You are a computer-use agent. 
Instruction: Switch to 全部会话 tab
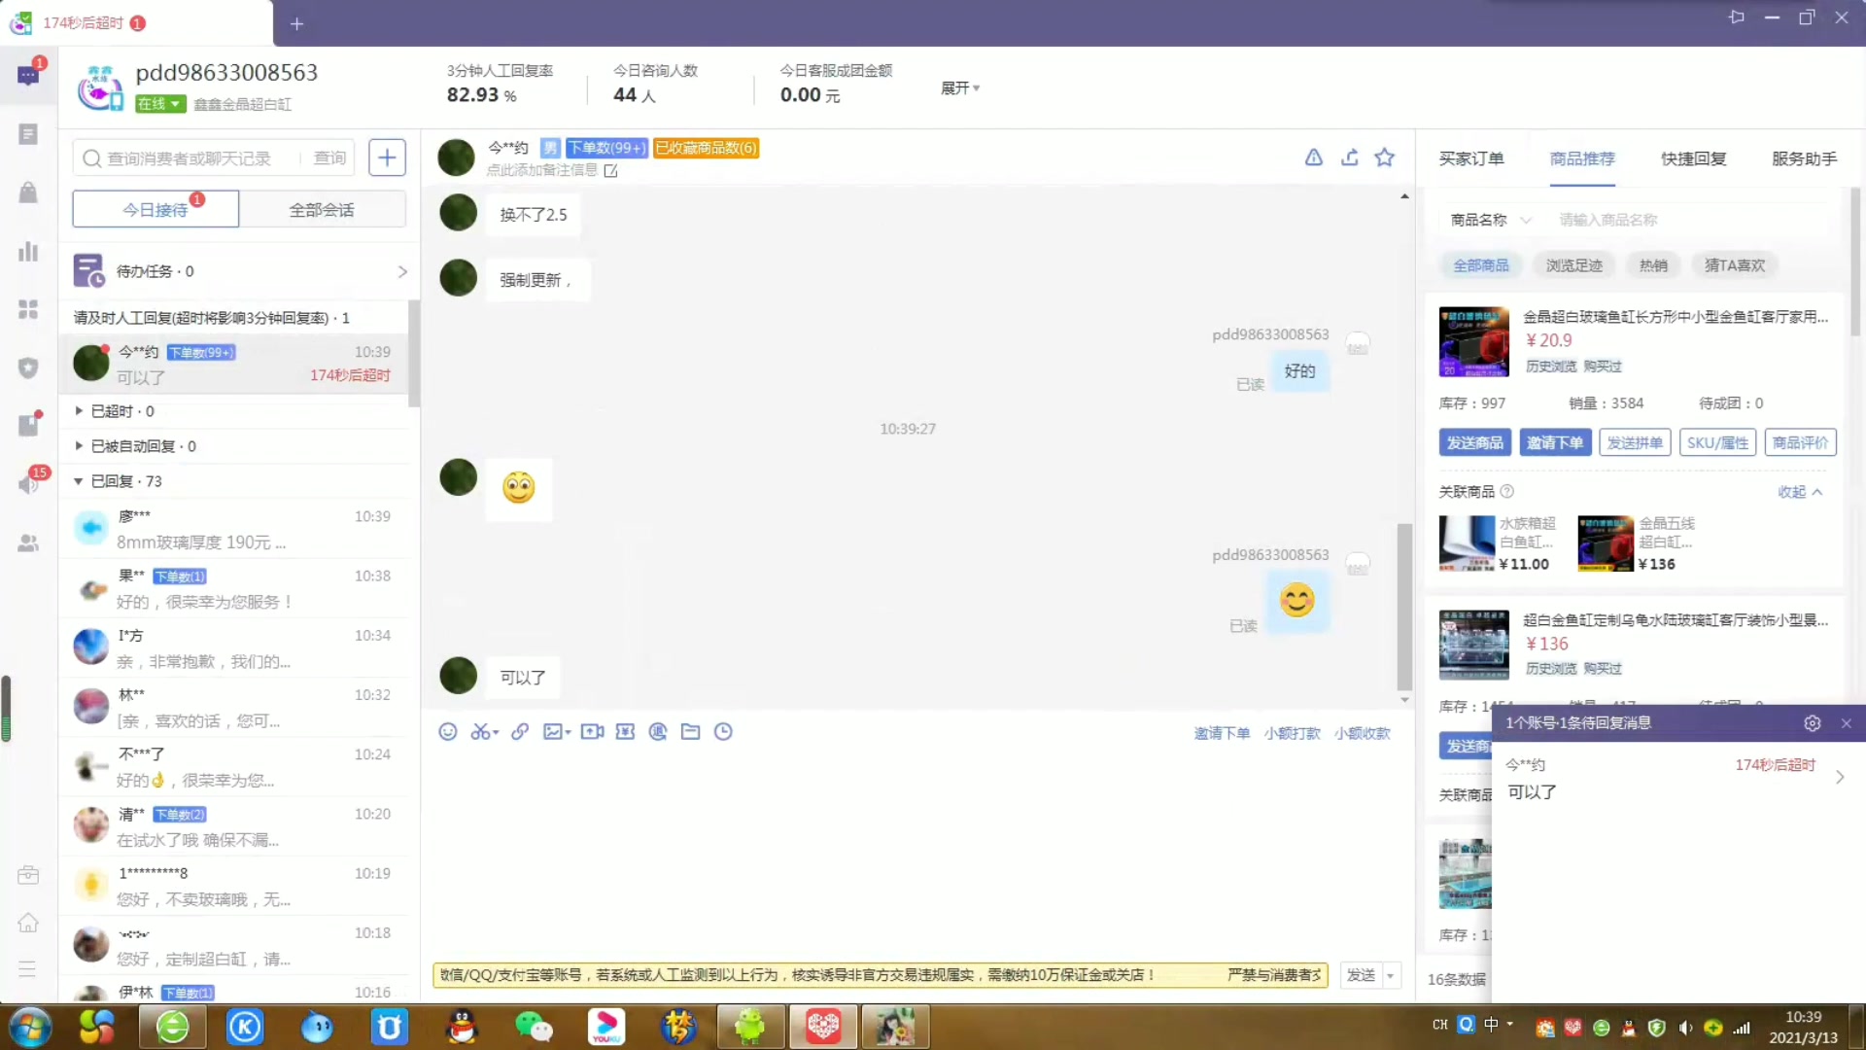(x=322, y=209)
